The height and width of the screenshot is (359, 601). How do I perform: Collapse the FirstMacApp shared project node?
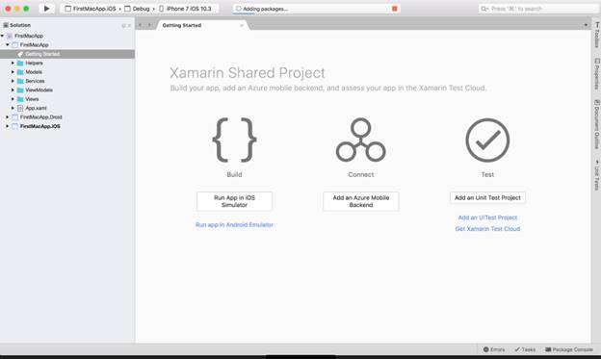click(8, 45)
